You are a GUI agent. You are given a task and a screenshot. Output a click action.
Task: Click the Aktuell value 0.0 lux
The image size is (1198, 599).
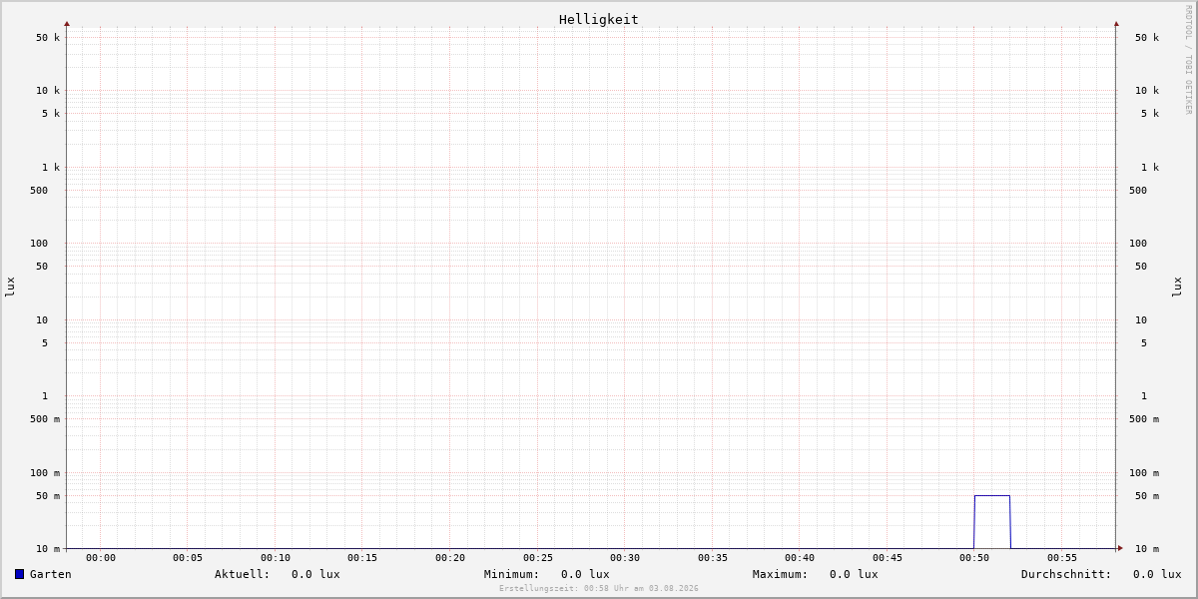[x=315, y=574]
